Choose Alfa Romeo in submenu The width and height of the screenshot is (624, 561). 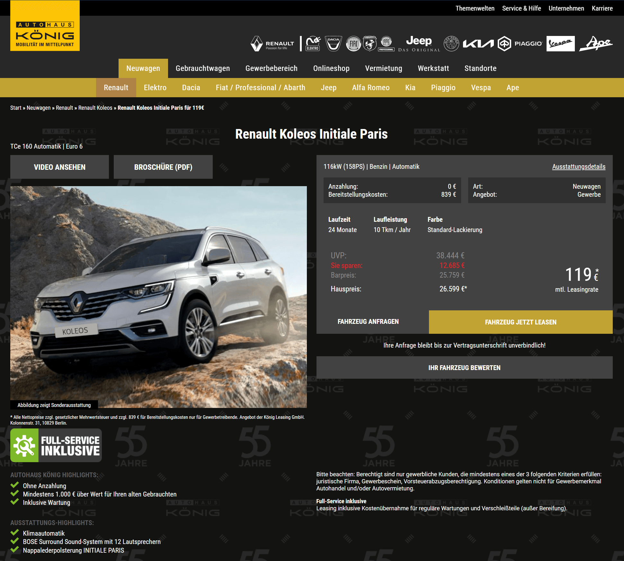pos(371,88)
